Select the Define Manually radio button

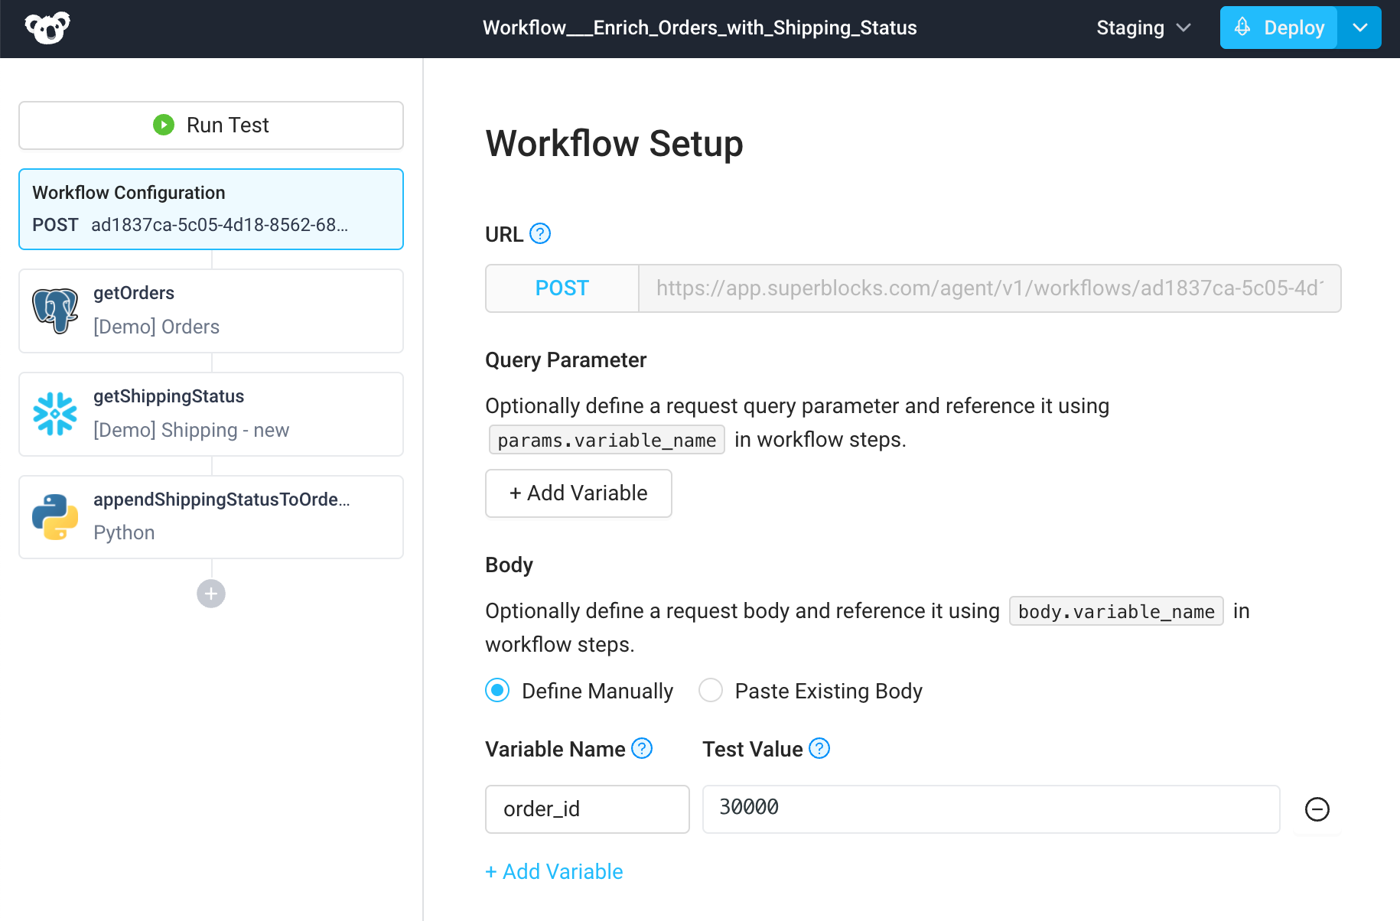497,690
